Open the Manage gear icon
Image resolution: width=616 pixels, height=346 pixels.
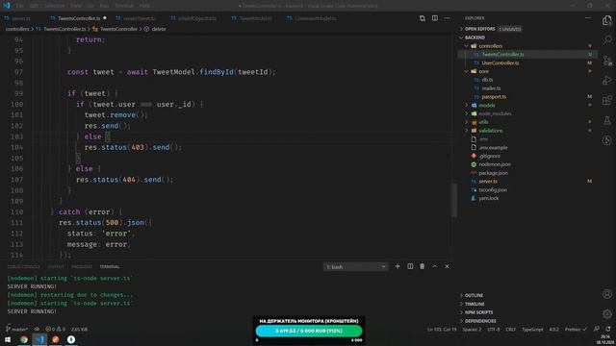606,314
